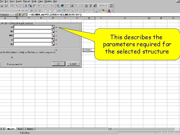
Task: Sort descending with the Z-A icon
Action: pos(81,6)
